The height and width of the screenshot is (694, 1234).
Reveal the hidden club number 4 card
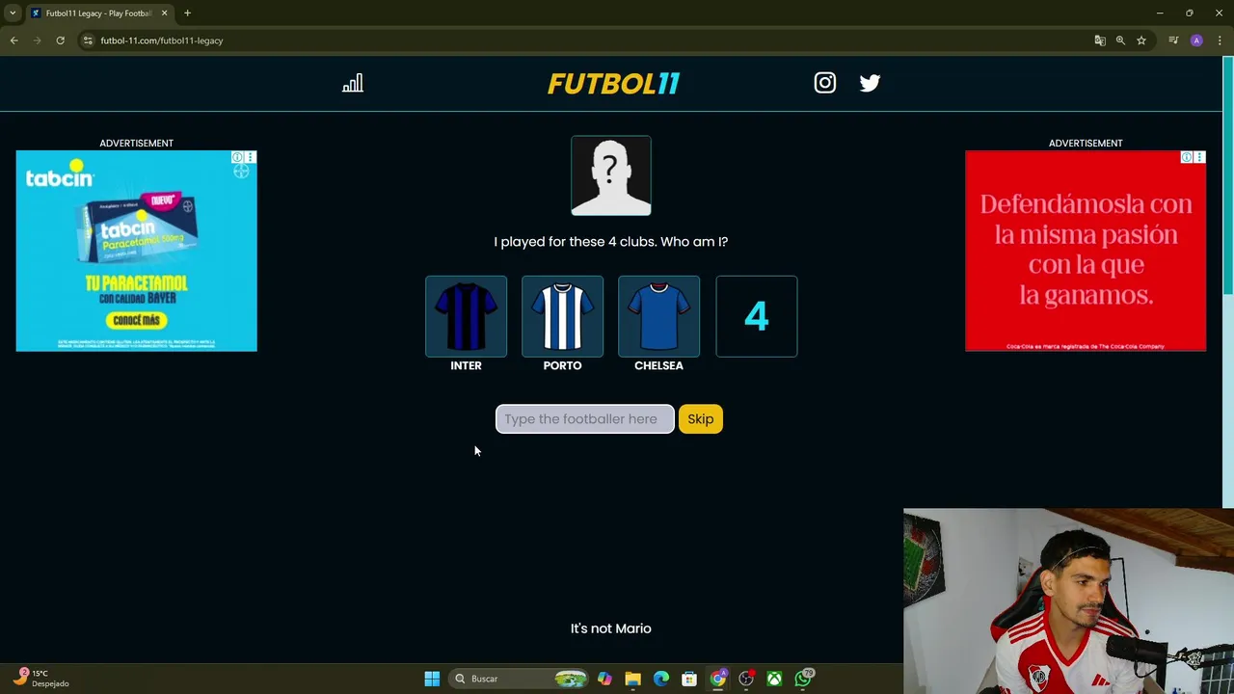tap(757, 316)
